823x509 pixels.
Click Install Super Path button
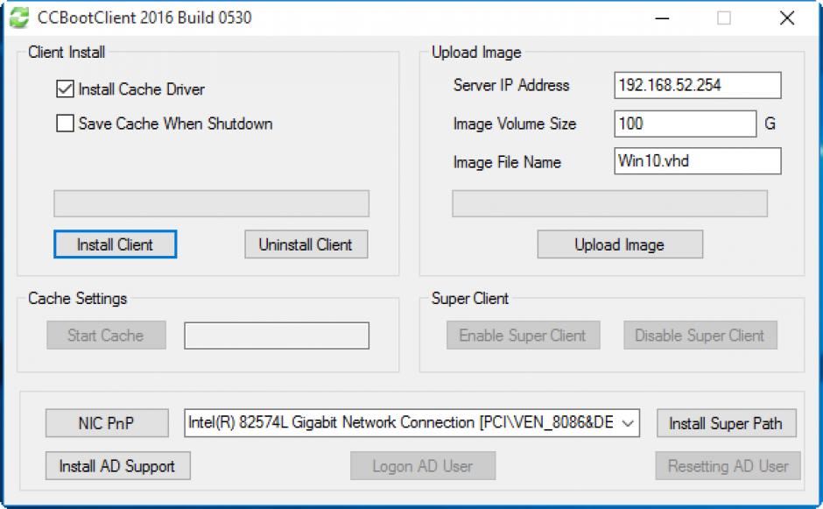point(727,423)
